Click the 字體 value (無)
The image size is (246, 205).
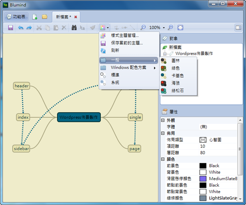point(218,127)
